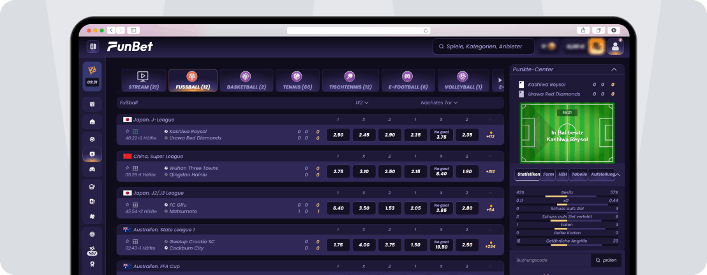Open the gamepad e-sports icon in sidebar
707x275 pixels.
click(x=92, y=169)
